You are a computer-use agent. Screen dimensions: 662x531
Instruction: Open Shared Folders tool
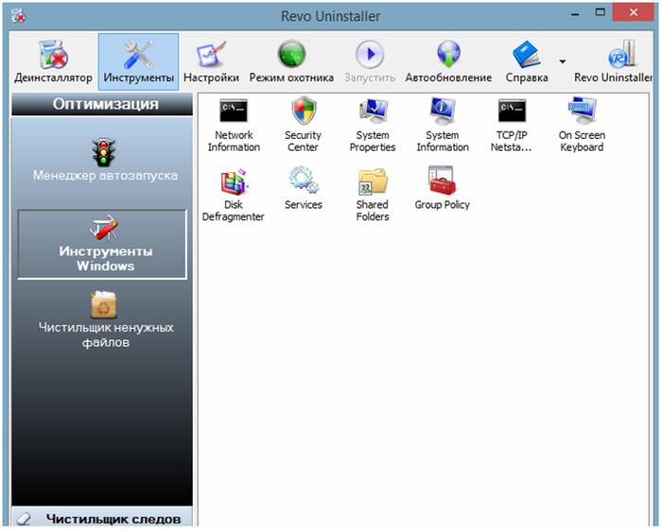(373, 183)
